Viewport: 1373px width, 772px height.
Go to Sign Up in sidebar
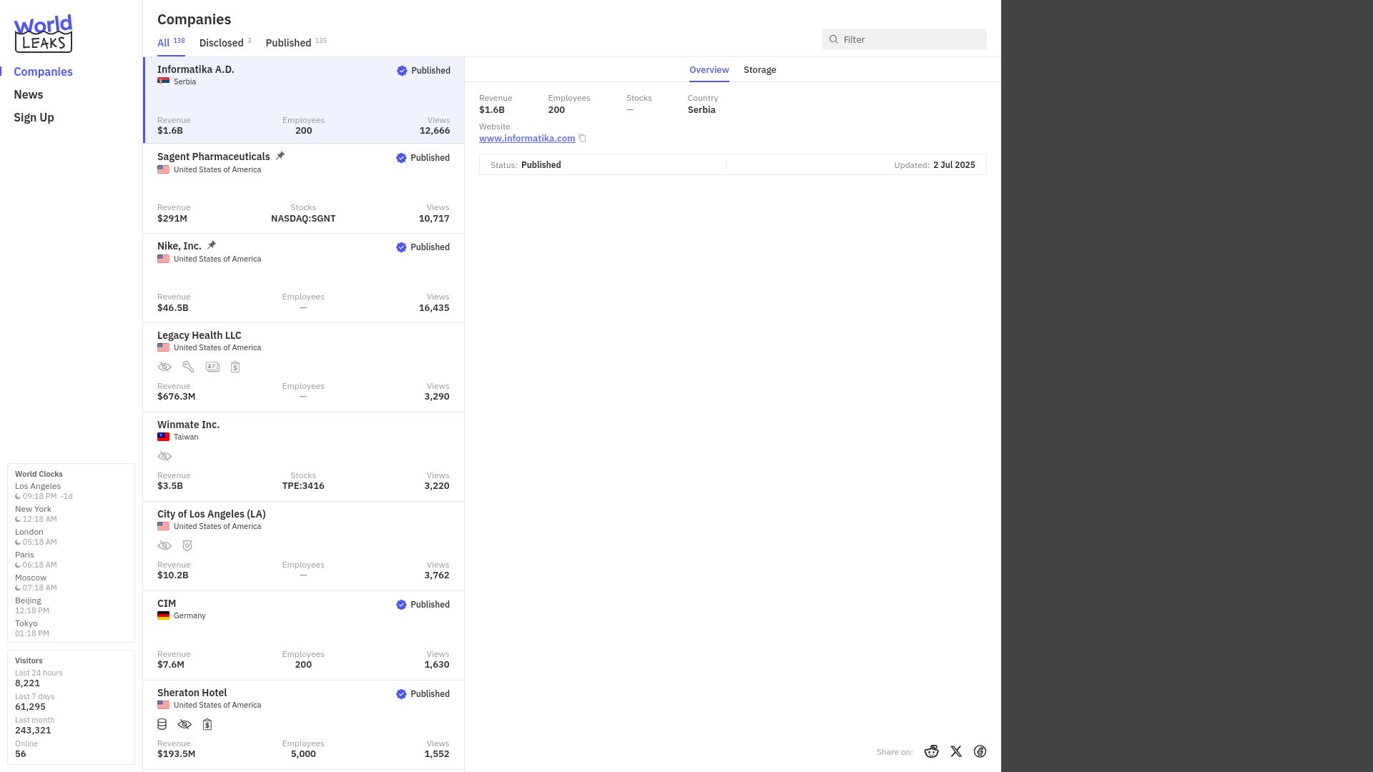click(34, 117)
